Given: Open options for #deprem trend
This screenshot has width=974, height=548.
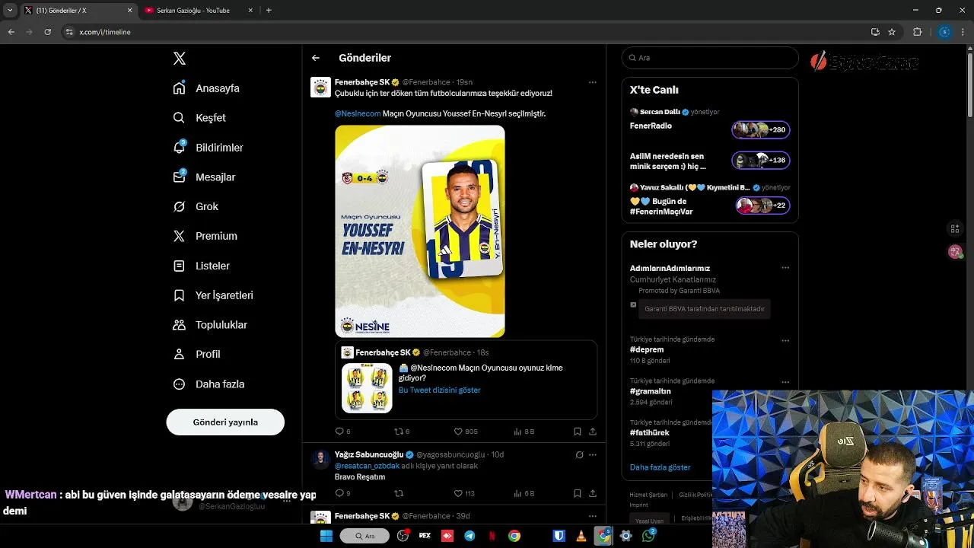Looking at the screenshot, I should (x=785, y=340).
